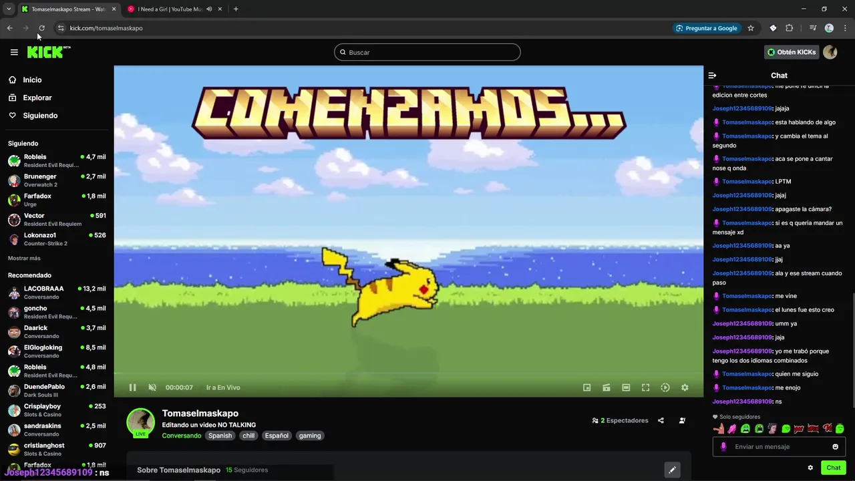Select the chill tag
The width and height of the screenshot is (855, 481).
(x=248, y=436)
